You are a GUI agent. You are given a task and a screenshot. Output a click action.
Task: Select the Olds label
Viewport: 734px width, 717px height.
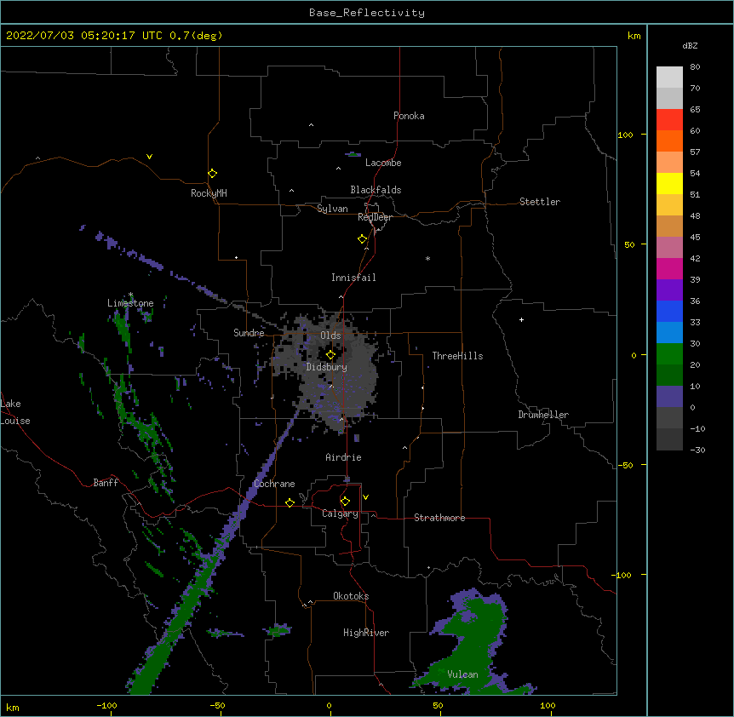tap(330, 336)
